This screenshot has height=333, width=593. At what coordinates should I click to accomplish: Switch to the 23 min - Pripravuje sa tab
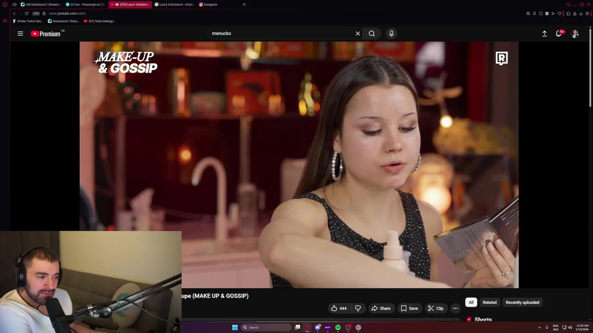(85, 5)
